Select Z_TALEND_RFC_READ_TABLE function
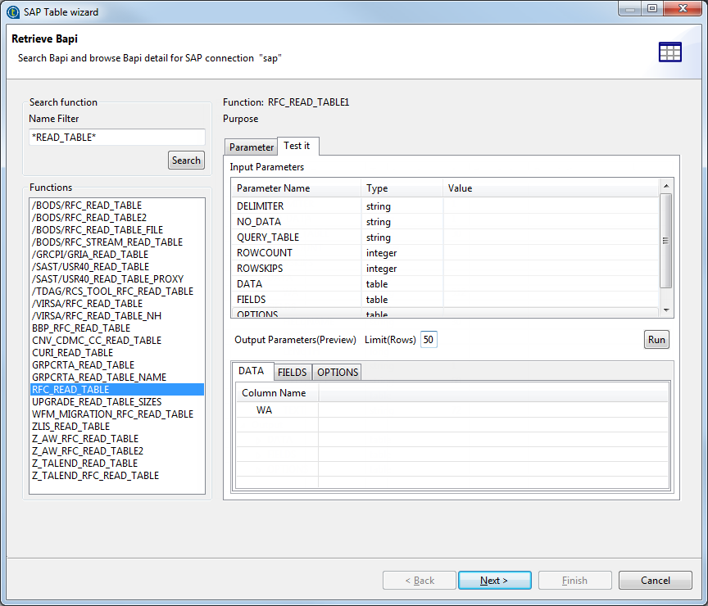The height and width of the screenshot is (606, 708). (95, 476)
